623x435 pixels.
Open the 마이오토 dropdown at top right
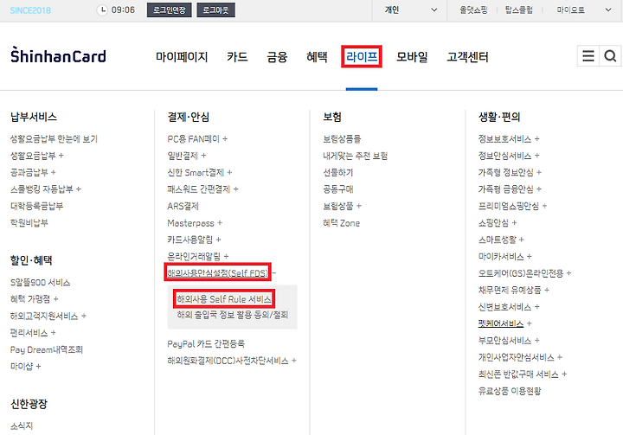(584, 10)
